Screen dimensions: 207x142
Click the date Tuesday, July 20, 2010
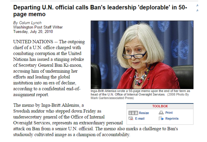pos(33,32)
